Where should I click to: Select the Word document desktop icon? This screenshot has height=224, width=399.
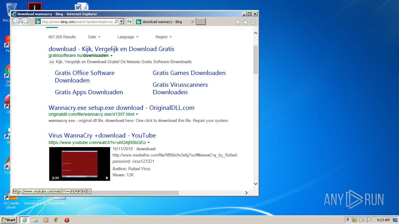[x=82, y=7]
